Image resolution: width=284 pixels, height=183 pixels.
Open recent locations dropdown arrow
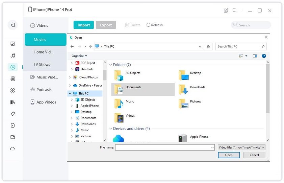[85, 47]
